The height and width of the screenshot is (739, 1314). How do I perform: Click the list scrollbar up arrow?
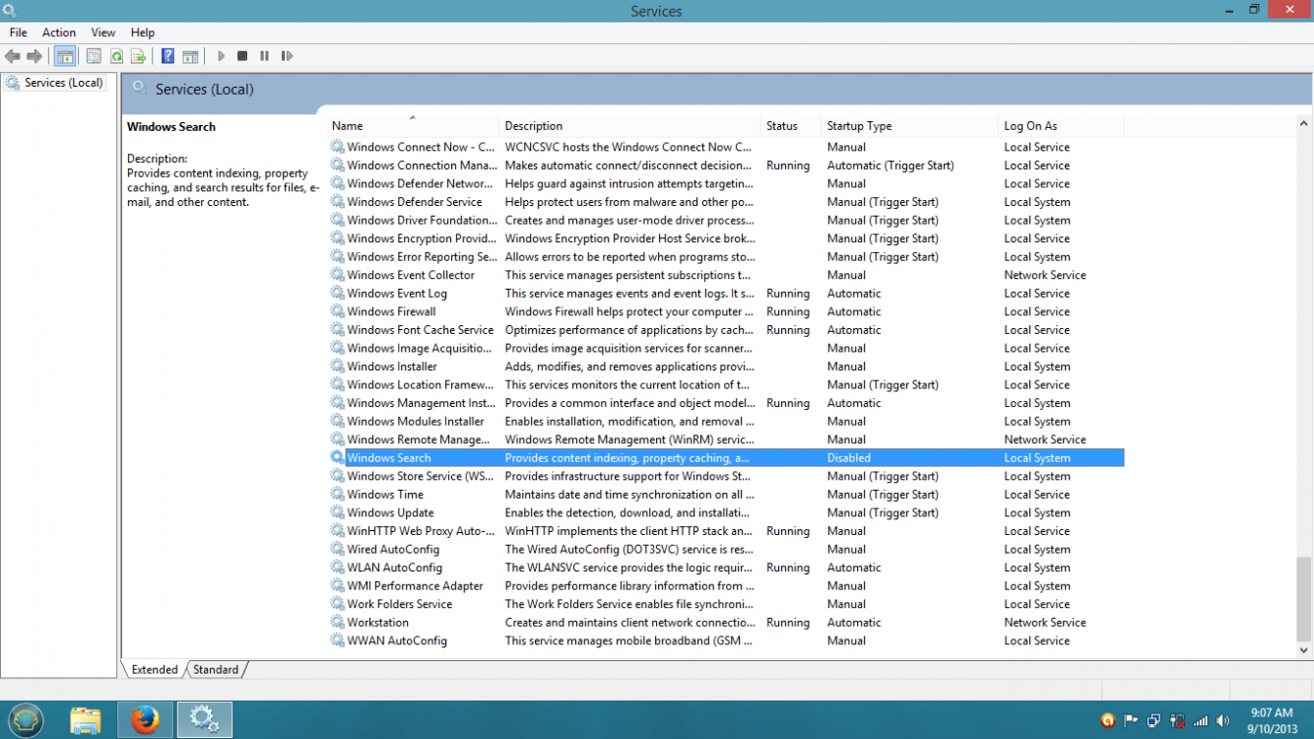(x=1304, y=124)
